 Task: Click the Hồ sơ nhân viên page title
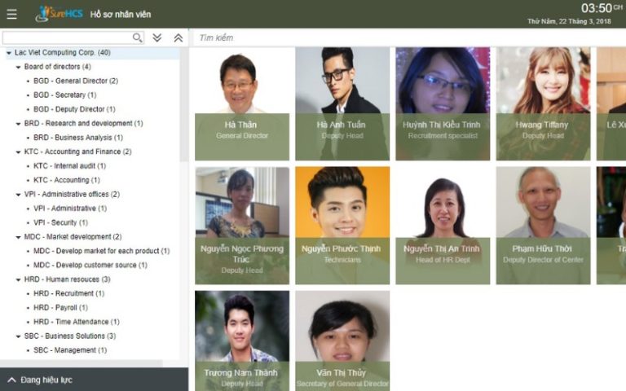tap(120, 15)
